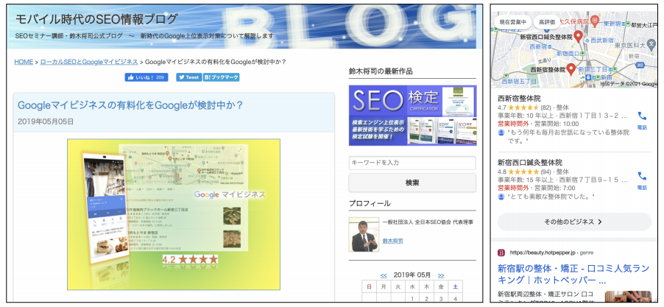Open the HOME breadcrumb link
The image size is (664, 307).
click(x=24, y=62)
